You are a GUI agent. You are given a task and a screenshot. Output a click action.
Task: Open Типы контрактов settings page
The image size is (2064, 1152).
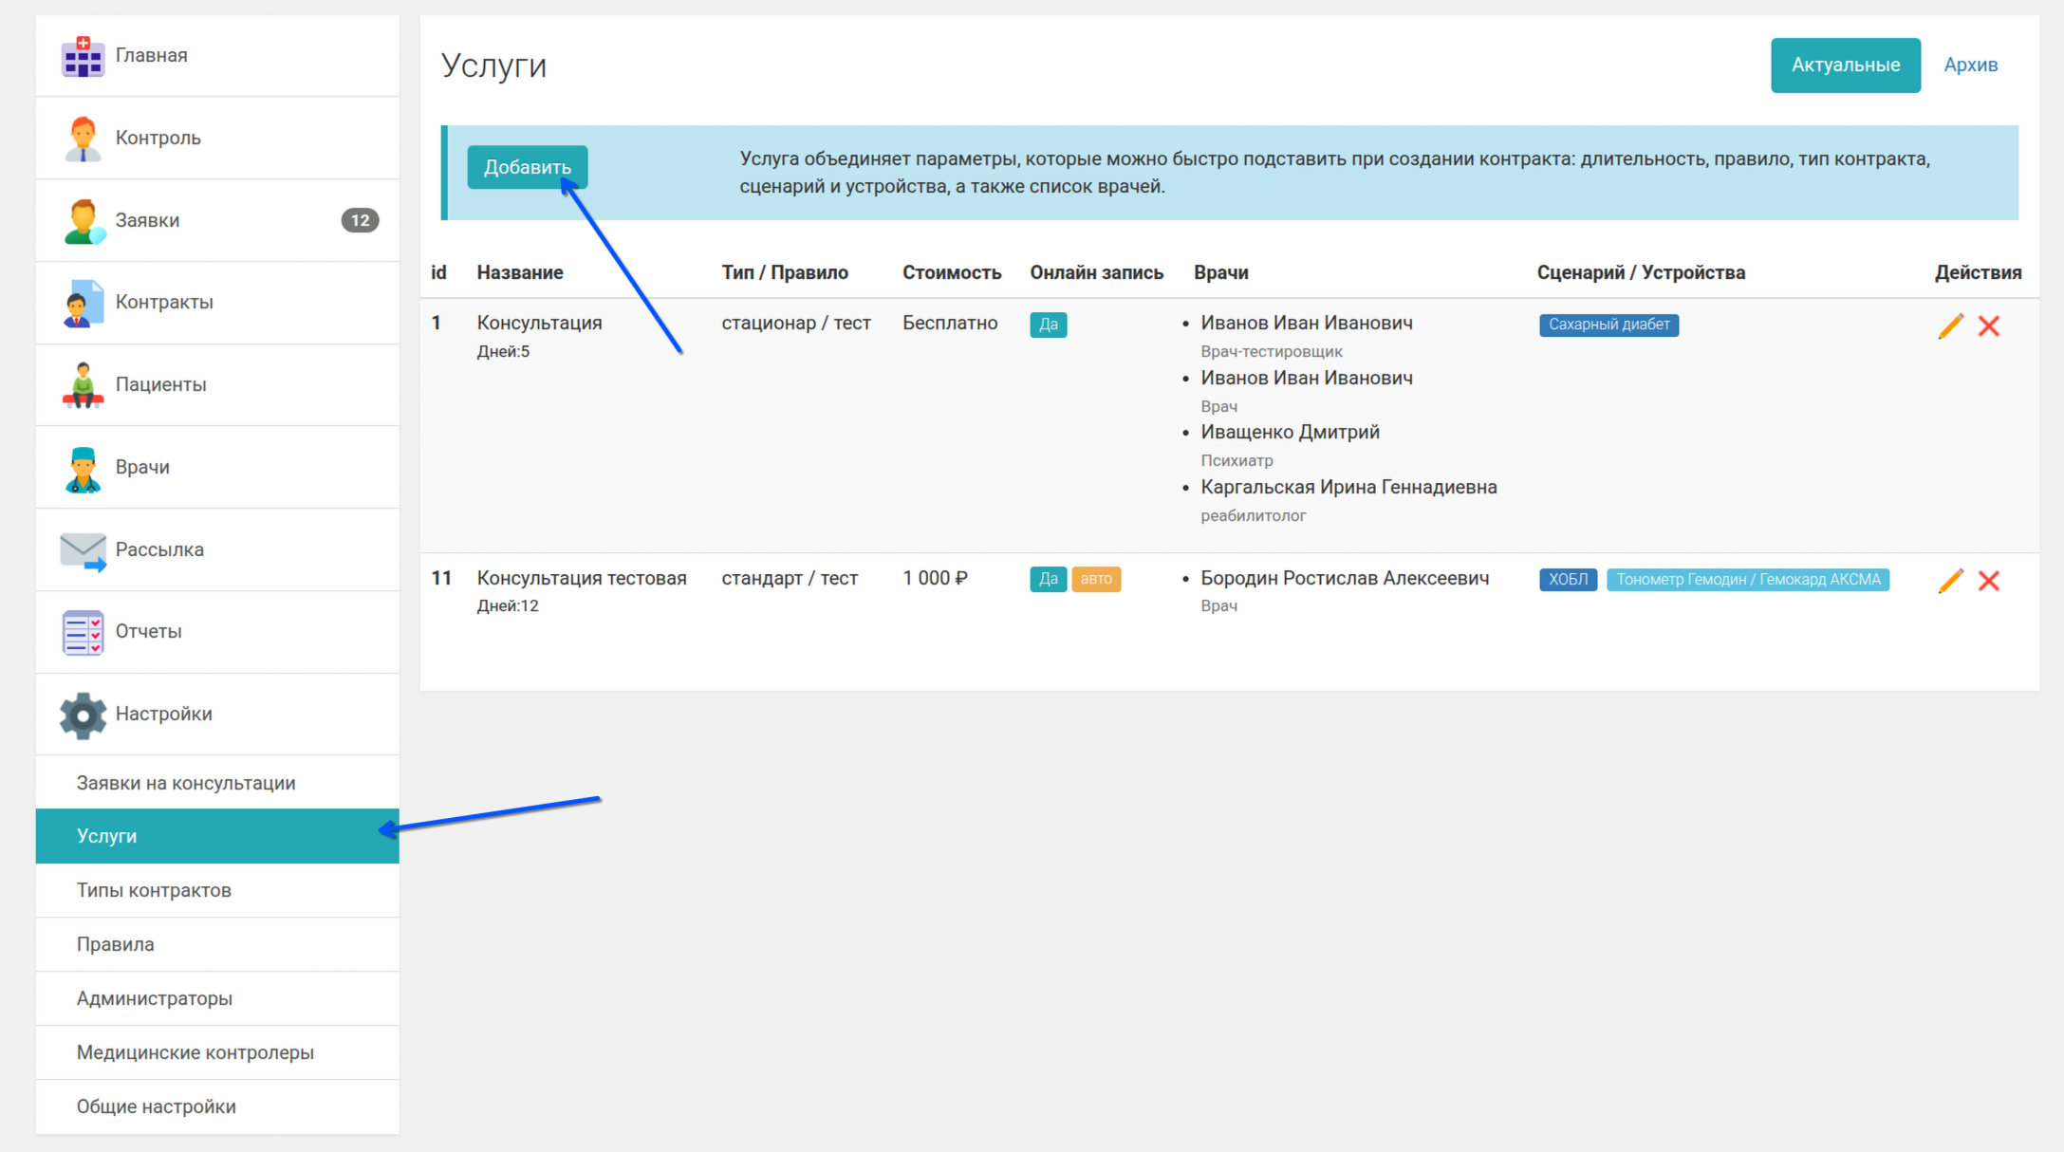click(154, 890)
